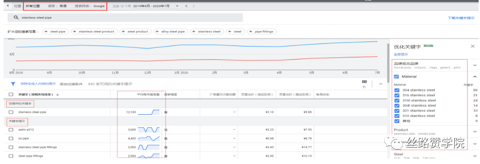Go to the next date range arrow

coord(193,6)
